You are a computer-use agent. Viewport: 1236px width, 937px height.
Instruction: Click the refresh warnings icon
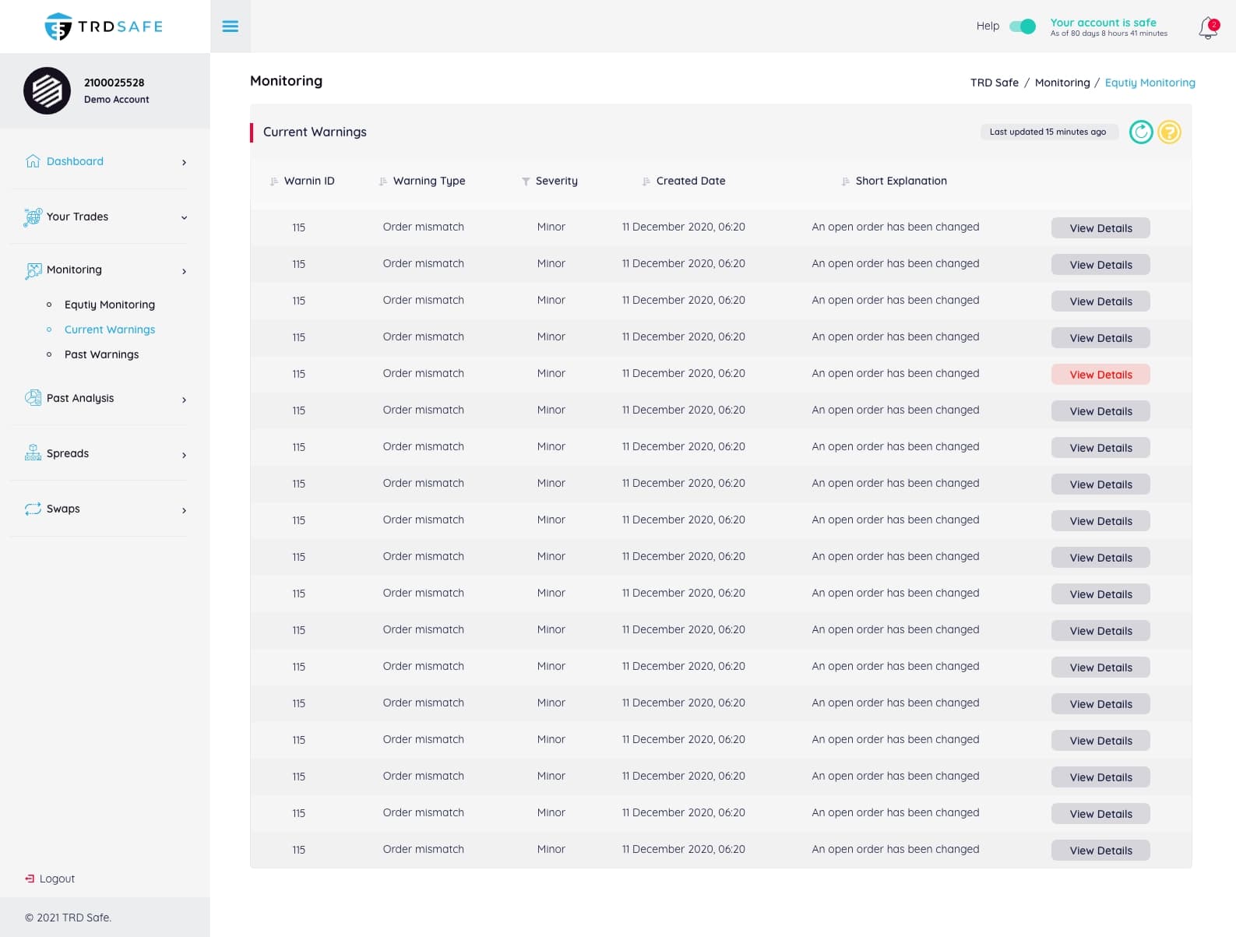pos(1141,132)
